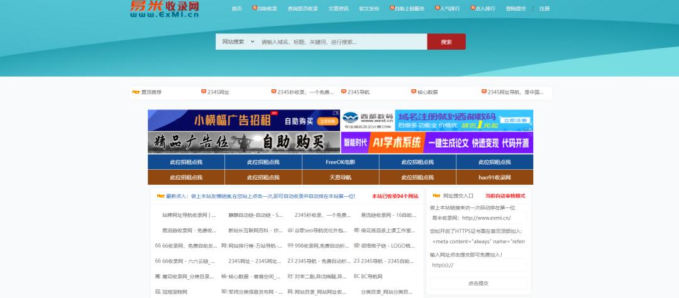Click the icon beside 自助上链服务
Screen dimensions: 679x298
coord(392,8)
